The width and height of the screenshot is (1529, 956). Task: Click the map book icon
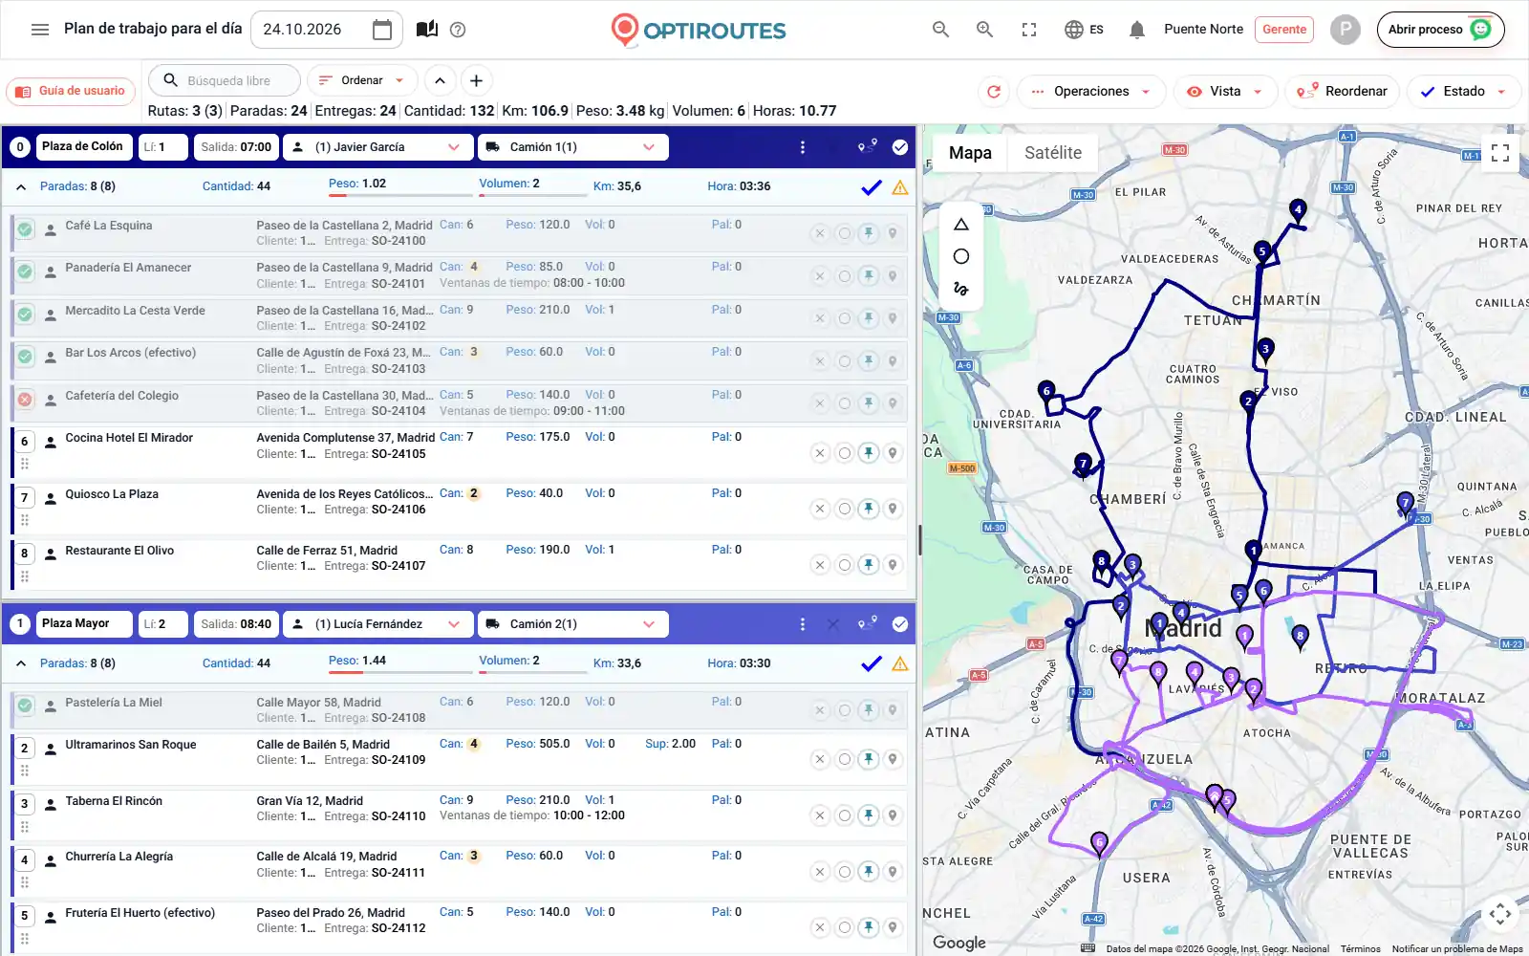pyautogui.click(x=427, y=30)
